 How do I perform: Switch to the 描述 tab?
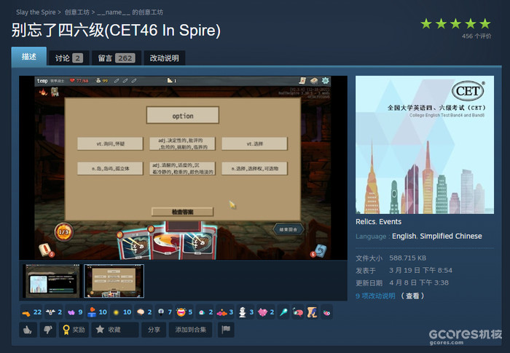point(29,57)
